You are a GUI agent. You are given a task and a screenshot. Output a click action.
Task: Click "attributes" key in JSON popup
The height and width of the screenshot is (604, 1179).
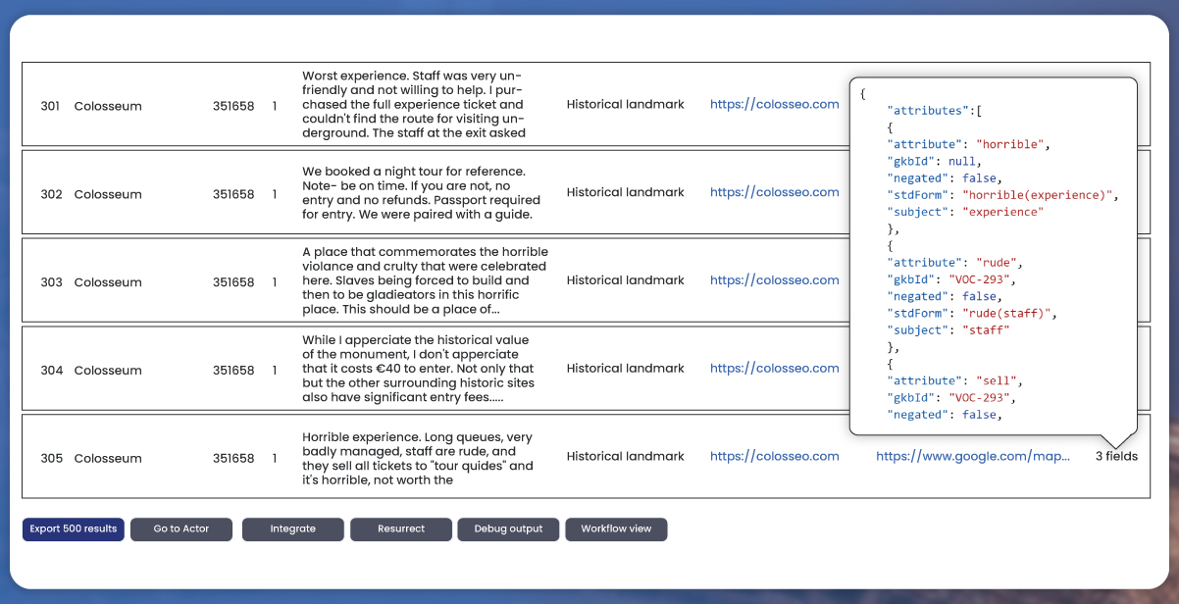pos(926,111)
